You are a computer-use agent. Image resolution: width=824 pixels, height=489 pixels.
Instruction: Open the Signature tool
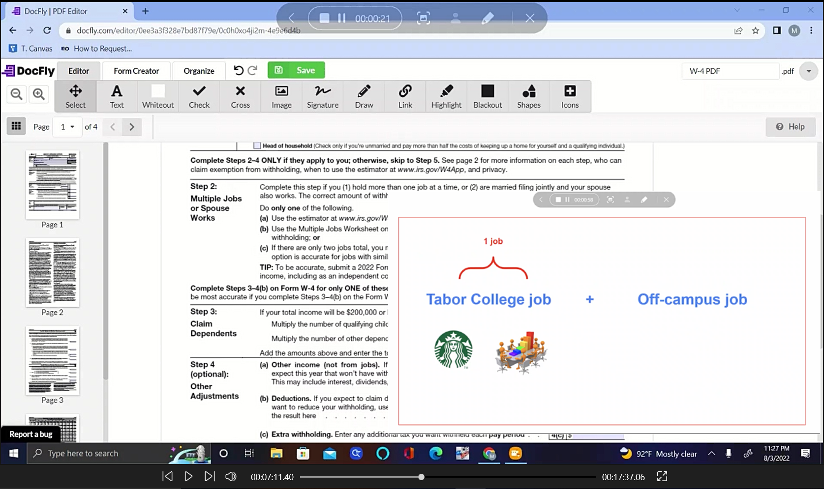[x=323, y=96]
